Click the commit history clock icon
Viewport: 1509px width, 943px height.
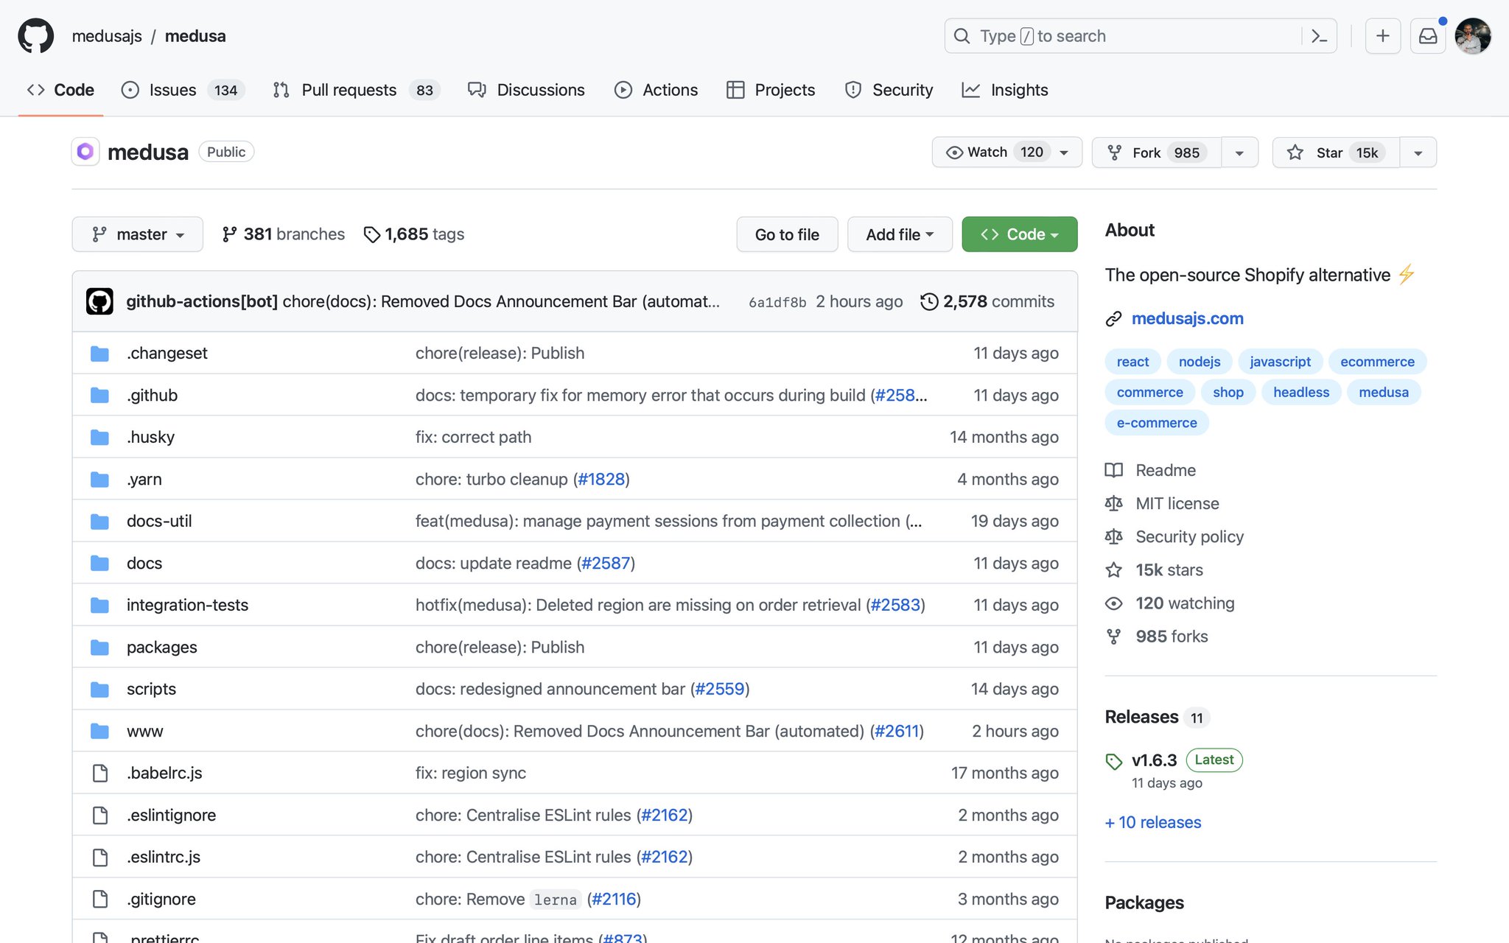[x=928, y=301]
